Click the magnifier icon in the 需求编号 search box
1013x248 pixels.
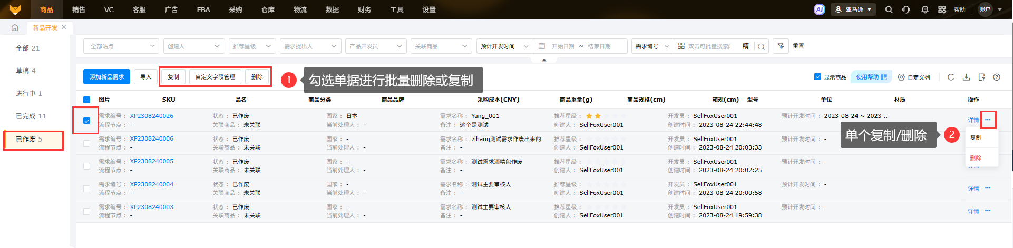761,46
